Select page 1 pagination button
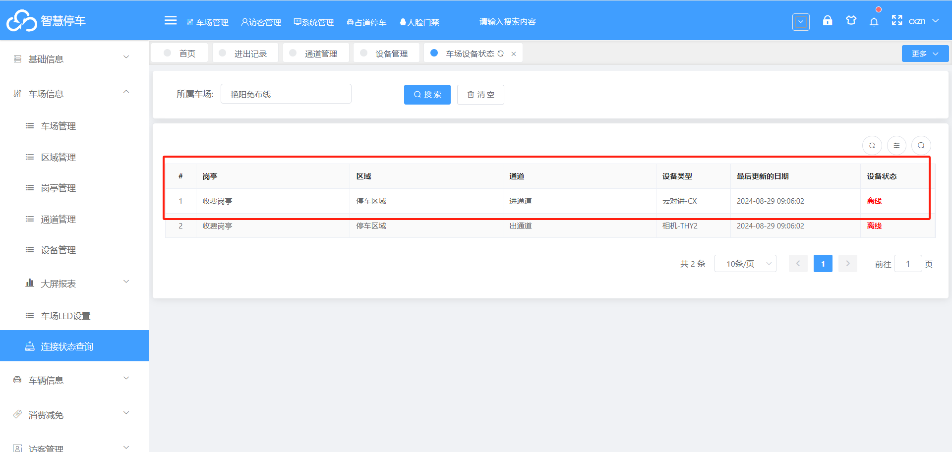 pyautogui.click(x=823, y=264)
